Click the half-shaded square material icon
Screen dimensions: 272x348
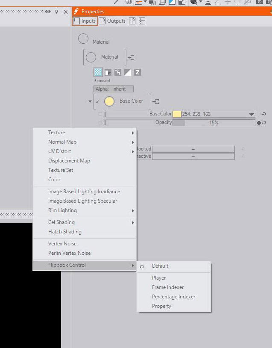point(108,72)
